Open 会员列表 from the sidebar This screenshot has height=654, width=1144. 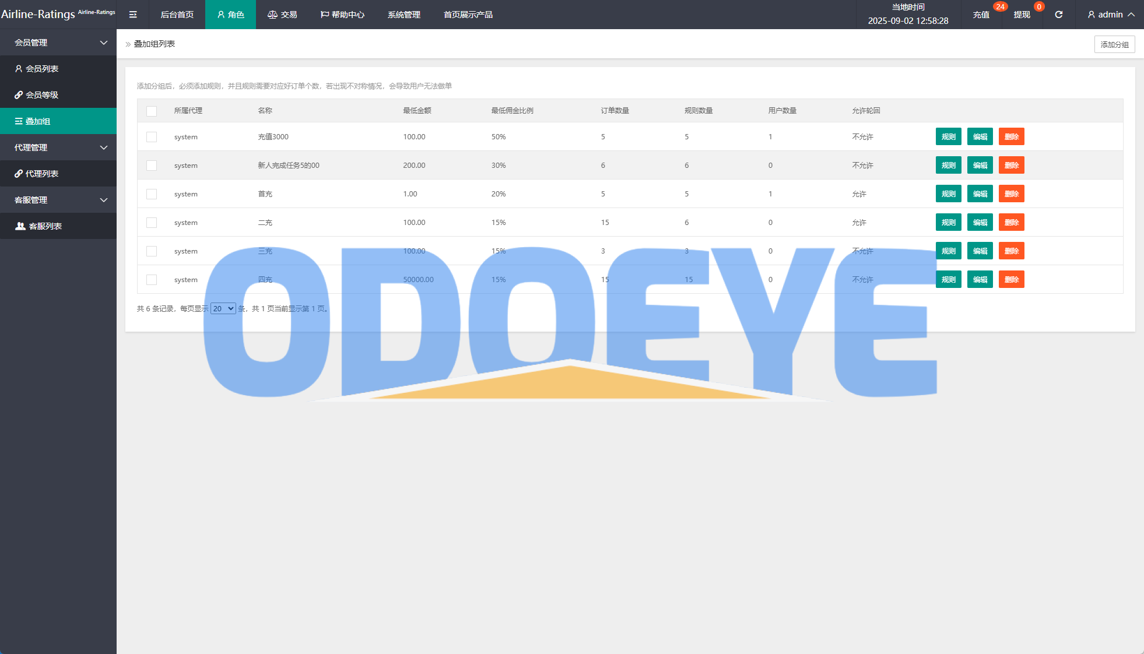[x=42, y=69]
